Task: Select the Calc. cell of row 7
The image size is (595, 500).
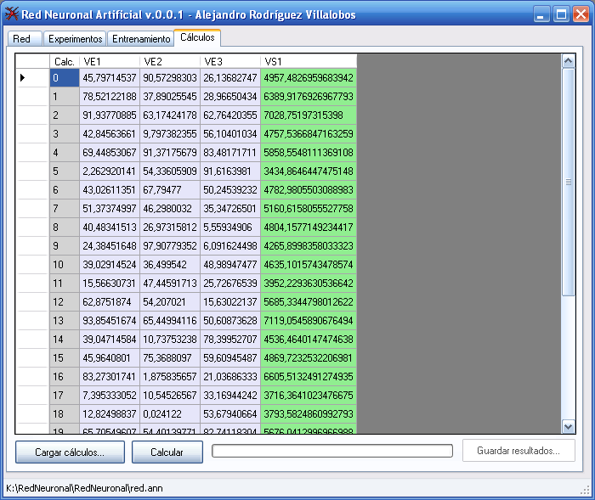Action: pyautogui.click(x=64, y=209)
